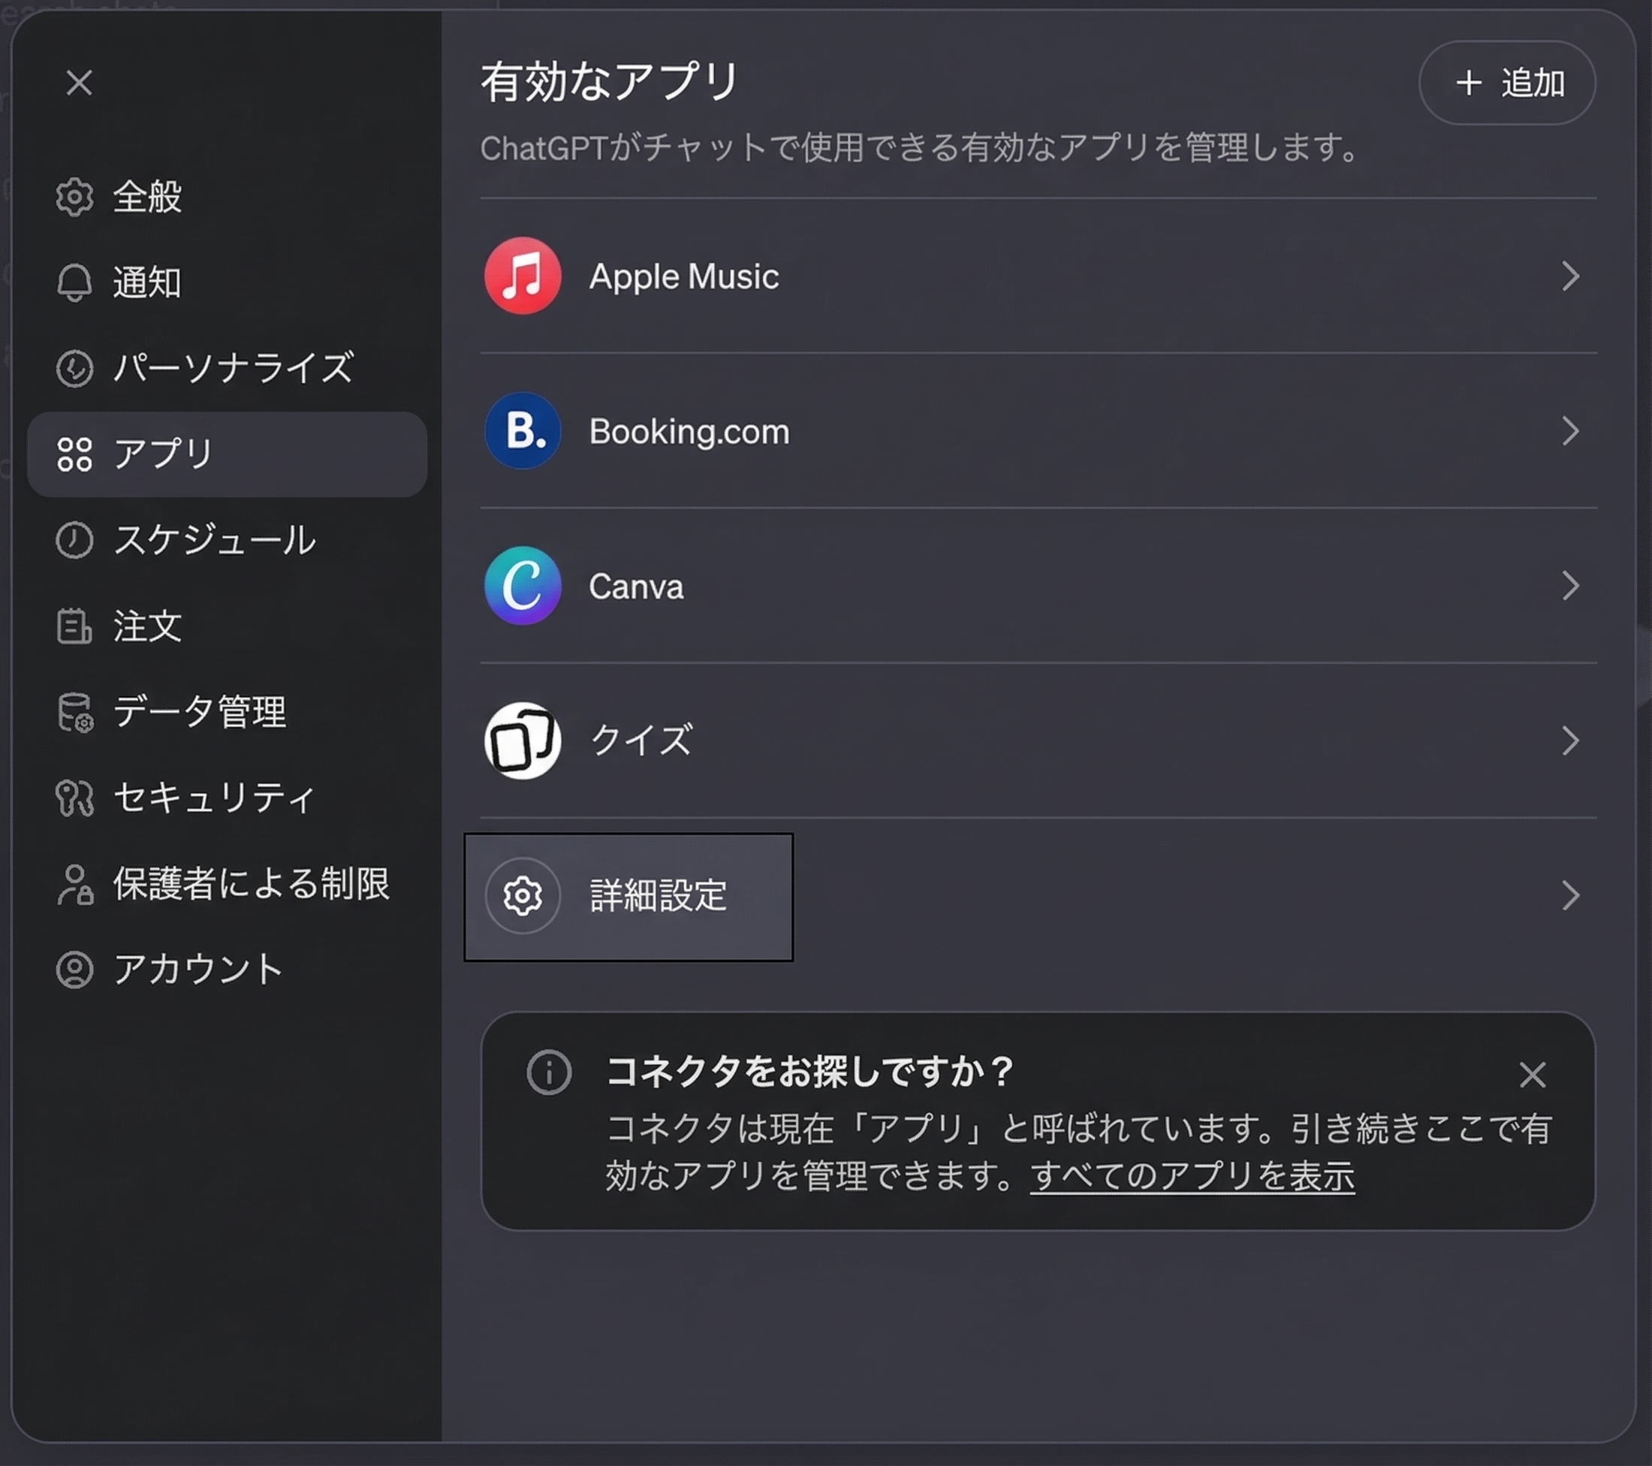Click the person icon beside アカウント
The height and width of the screenshot is (1466, 1652).
point(74,969)
